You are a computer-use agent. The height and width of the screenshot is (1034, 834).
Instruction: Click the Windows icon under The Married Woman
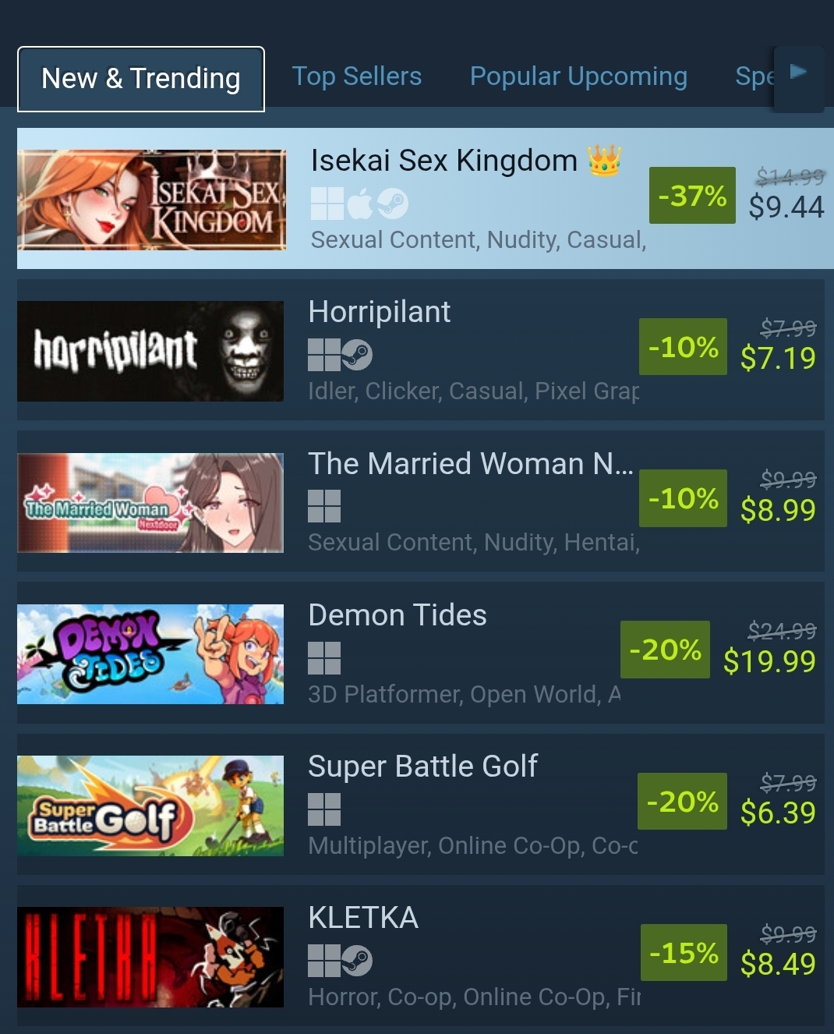coord(324,506)
